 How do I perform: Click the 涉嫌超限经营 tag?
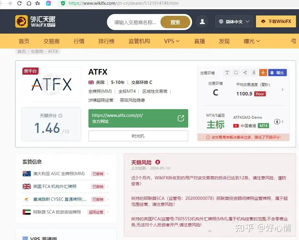pyautogui.click(x=100, y=100)
